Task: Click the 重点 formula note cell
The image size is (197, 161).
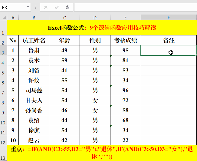Action: 102,153
